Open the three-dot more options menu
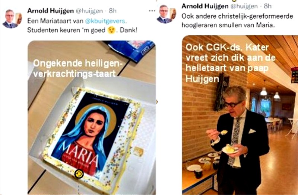The image size is (298, 195). pyautogui.click(x=152, y=11)
